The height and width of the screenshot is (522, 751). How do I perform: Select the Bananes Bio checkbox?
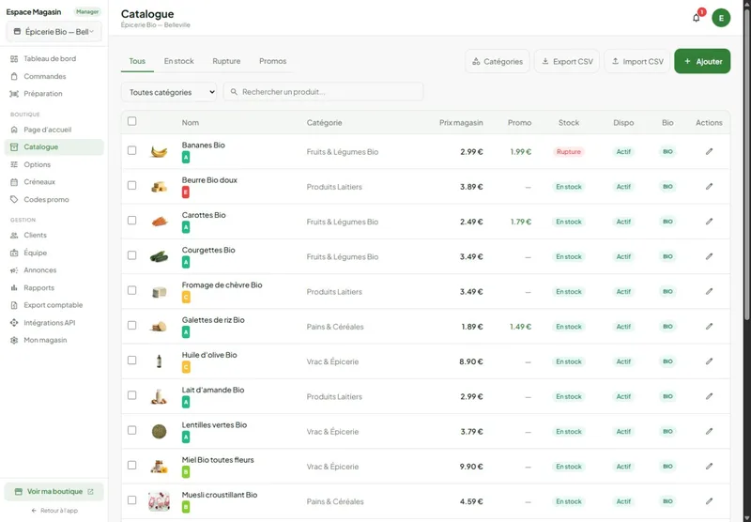click(131, 150)
